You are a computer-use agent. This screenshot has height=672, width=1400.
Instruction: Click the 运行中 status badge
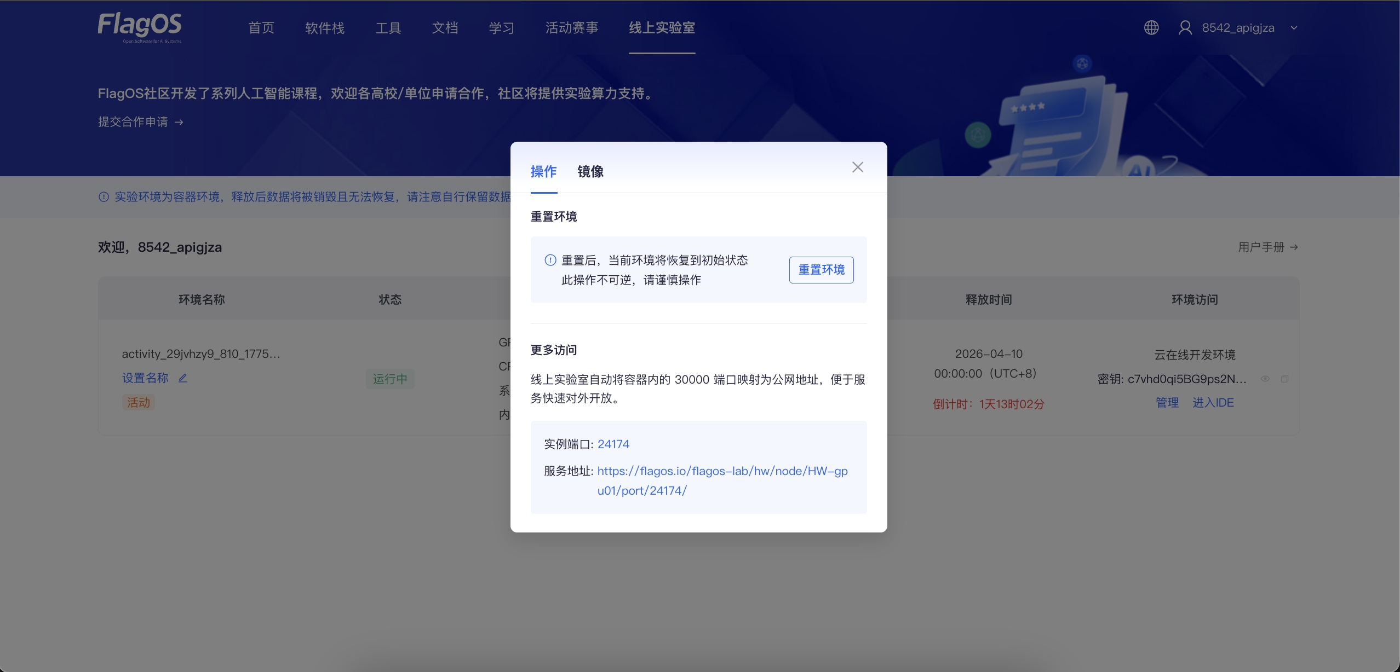390,379
